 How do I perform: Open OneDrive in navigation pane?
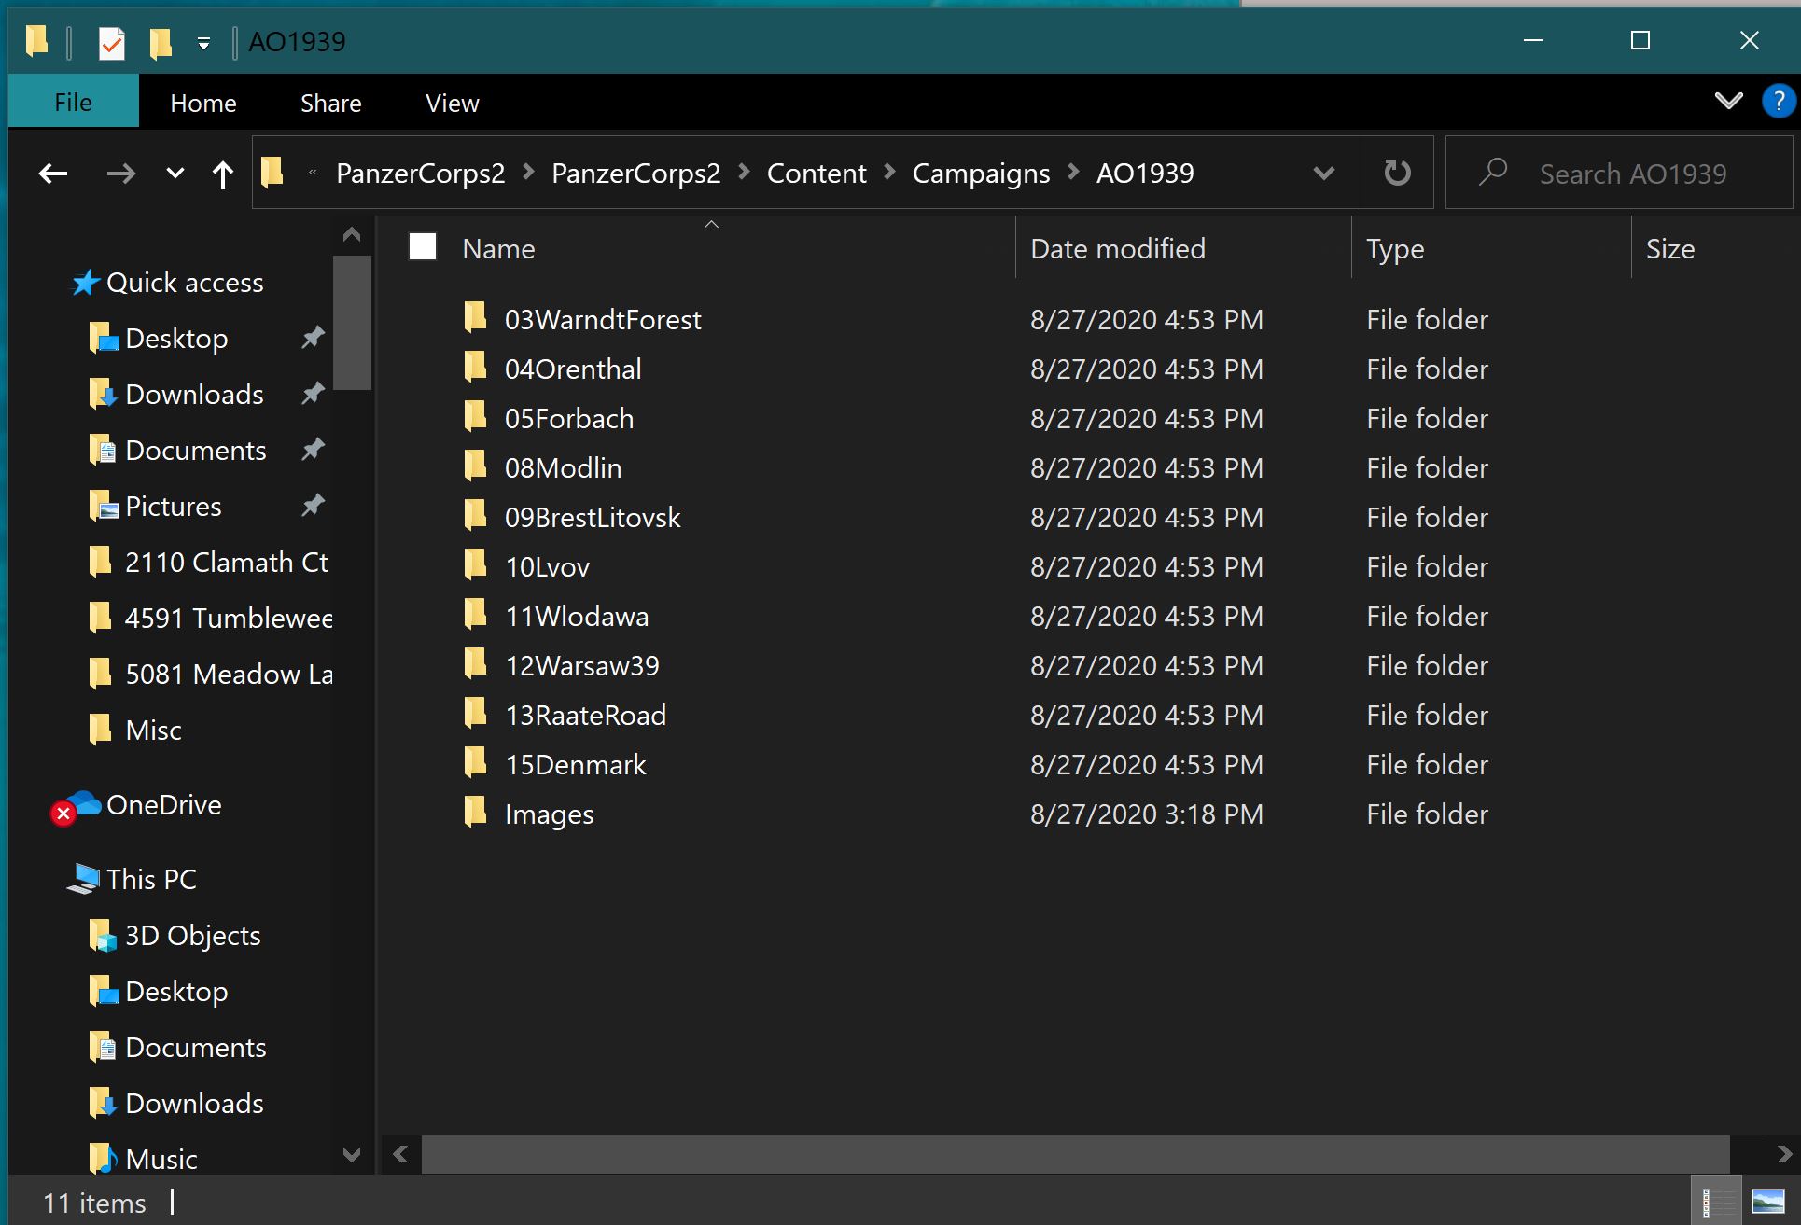pos(164,805)
